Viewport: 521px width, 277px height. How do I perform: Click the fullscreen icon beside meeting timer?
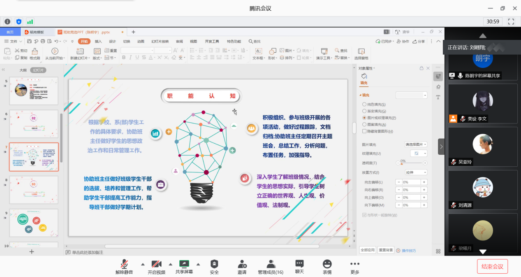[511, 21]
